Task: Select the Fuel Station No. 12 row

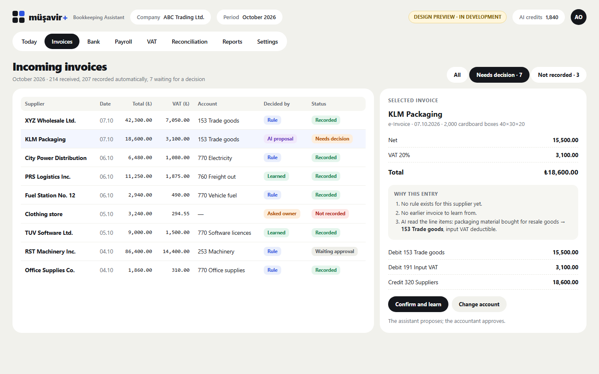Action: [x=193, y=195]
